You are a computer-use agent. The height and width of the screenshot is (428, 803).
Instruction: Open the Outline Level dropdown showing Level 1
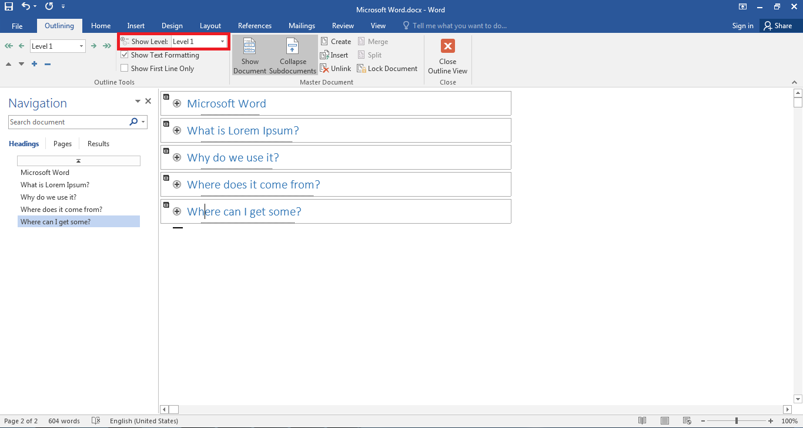[x=81, y=46]
